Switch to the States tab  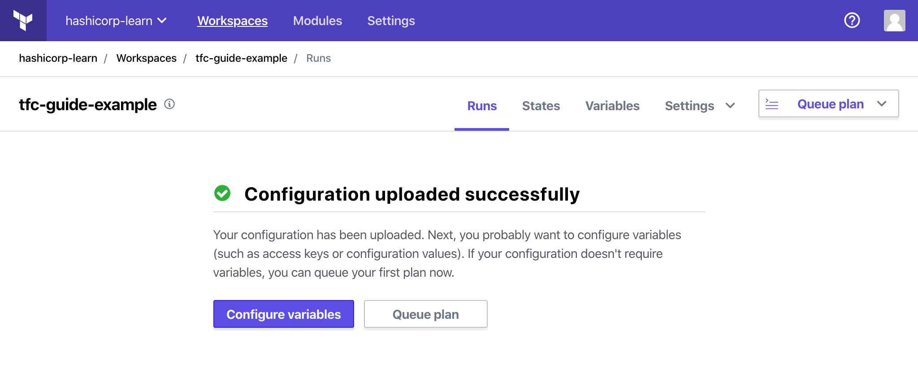click(541, 106)
